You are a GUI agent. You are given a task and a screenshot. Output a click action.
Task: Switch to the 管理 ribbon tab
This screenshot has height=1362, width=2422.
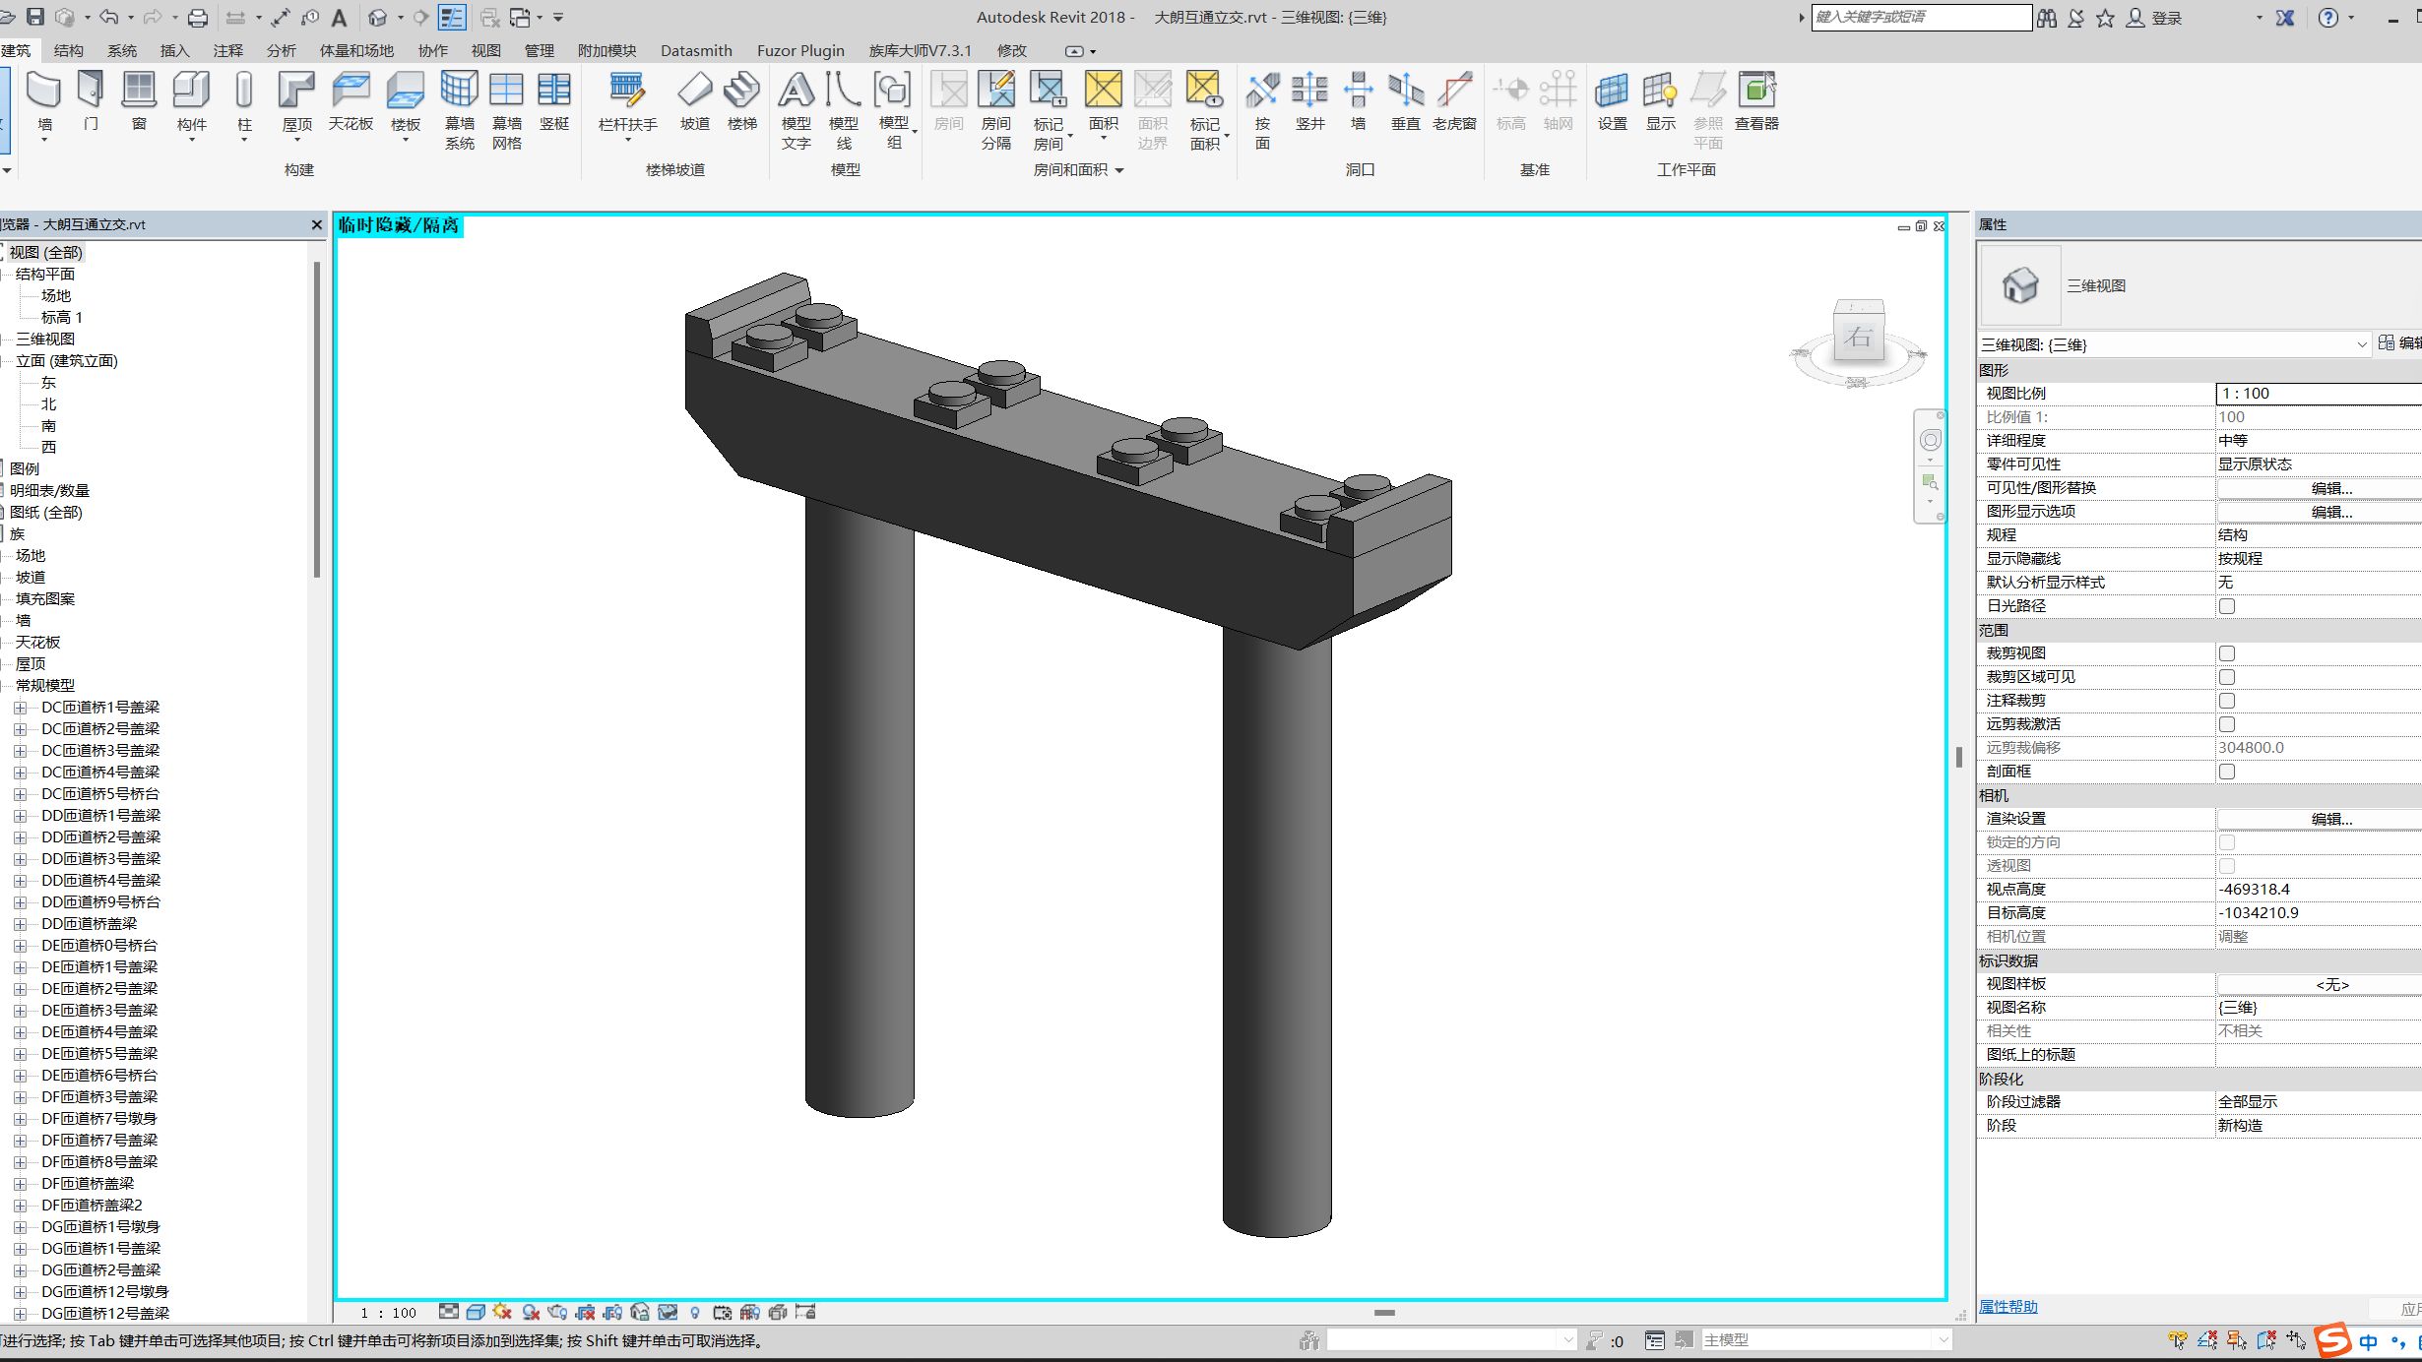click(541, 50)
